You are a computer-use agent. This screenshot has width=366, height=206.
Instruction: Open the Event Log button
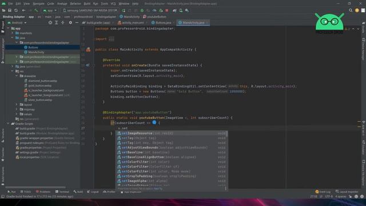click(323, 192)
